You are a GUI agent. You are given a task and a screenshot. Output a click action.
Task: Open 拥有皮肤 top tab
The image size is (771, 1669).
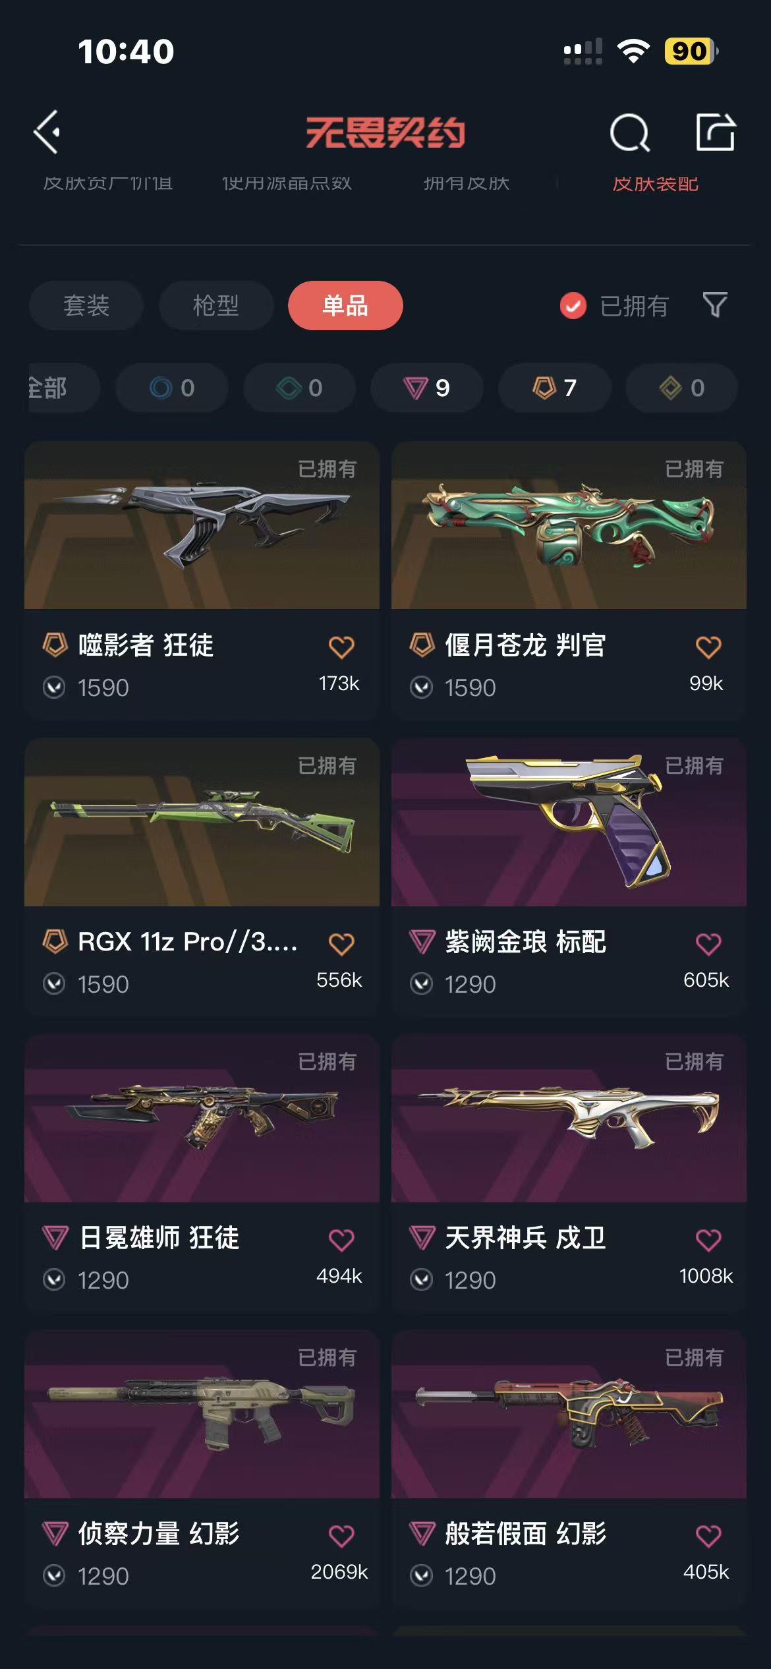point(467,183)
